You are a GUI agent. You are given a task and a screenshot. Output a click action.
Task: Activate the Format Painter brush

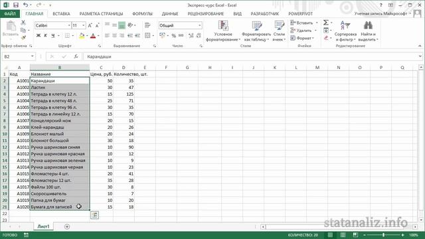(x=23, y=37)
